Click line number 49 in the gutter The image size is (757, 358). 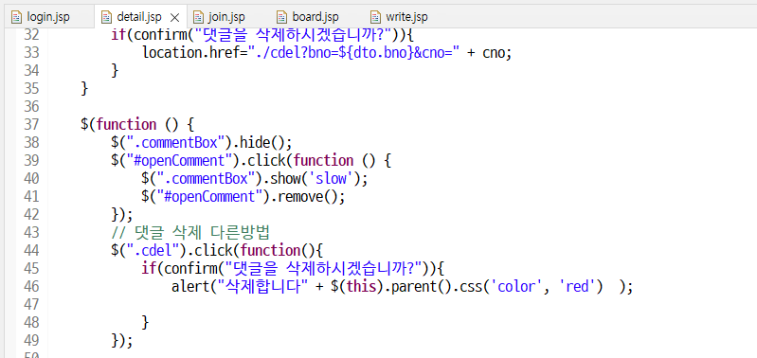(x=31, y=340)
